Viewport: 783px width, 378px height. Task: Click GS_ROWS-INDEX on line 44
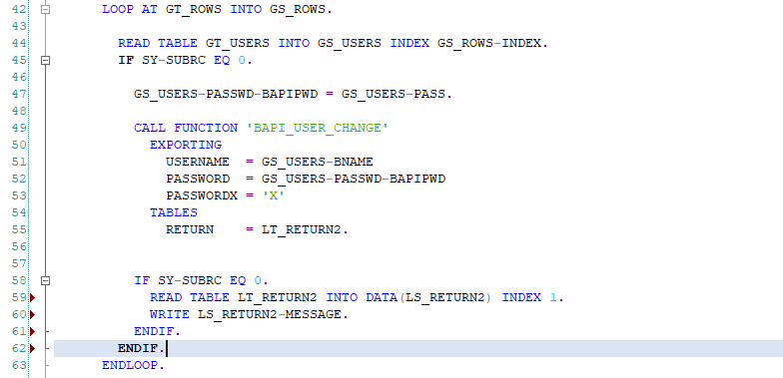pyautogui.click(x=489, y=44)
